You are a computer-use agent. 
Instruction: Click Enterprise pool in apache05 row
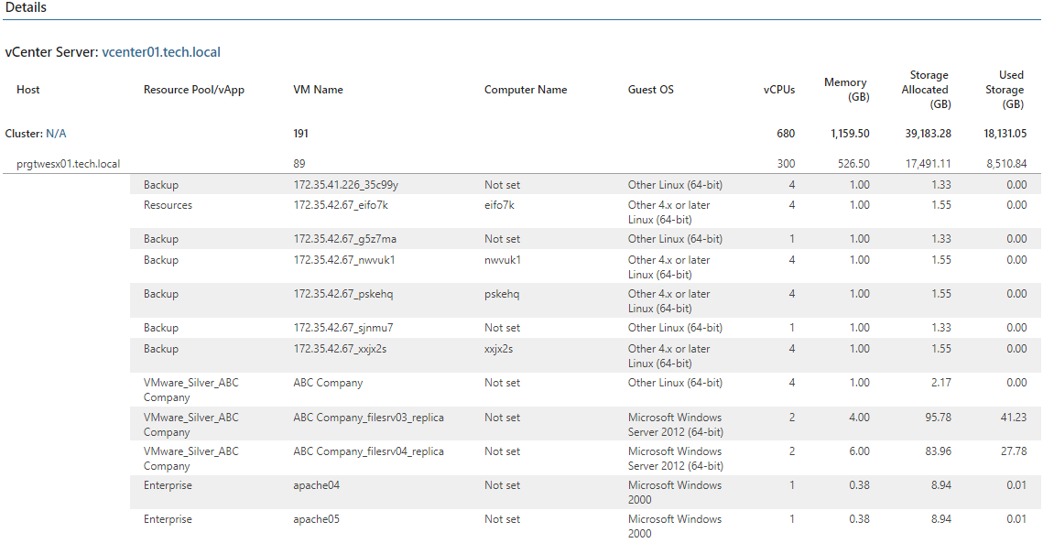point(168,519)
